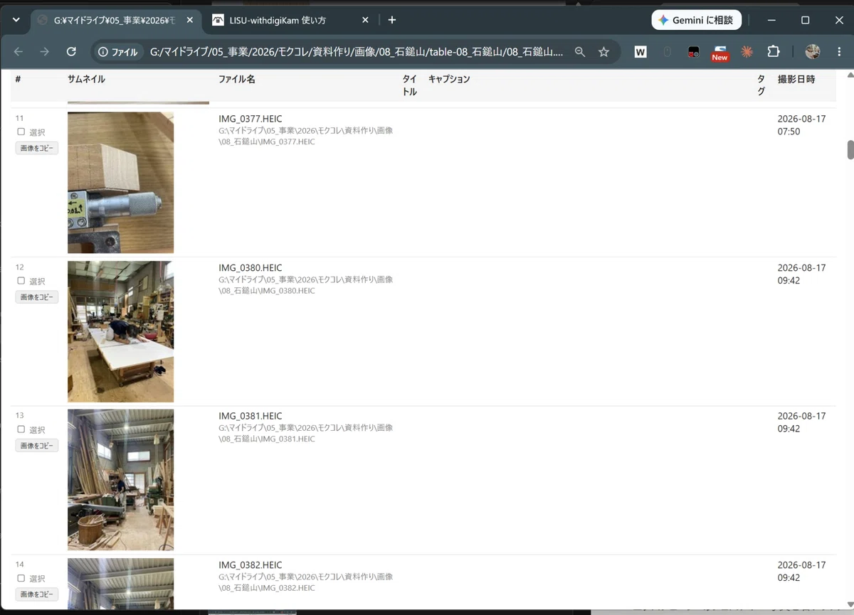Screen dimensions: 854x615
Task: Open the Extensions puzzle menu
Action: (773, 52)
